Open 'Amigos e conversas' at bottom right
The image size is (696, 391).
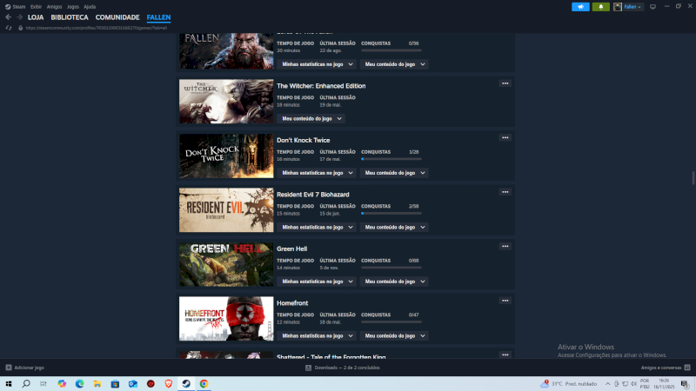click(x=658, y=368)
